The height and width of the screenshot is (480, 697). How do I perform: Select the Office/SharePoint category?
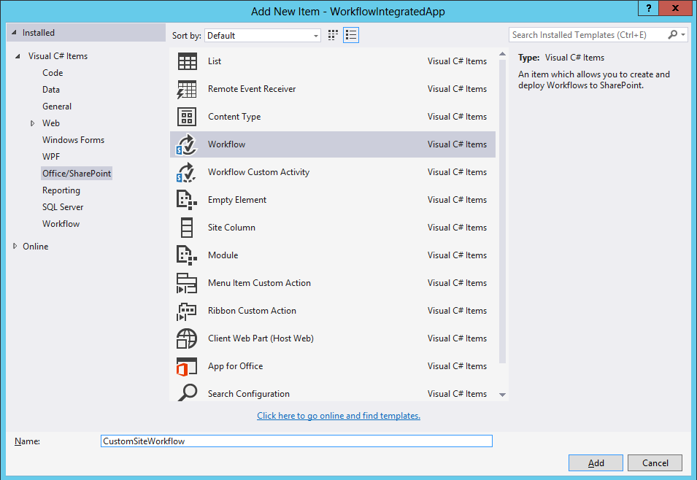pyautogui.click(x=77, y=174)
